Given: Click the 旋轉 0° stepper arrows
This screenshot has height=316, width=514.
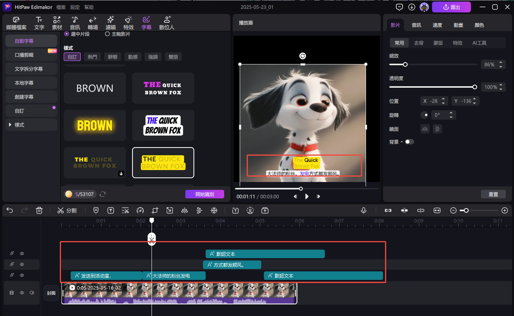Looking at the screenshot, I should 451,115.
